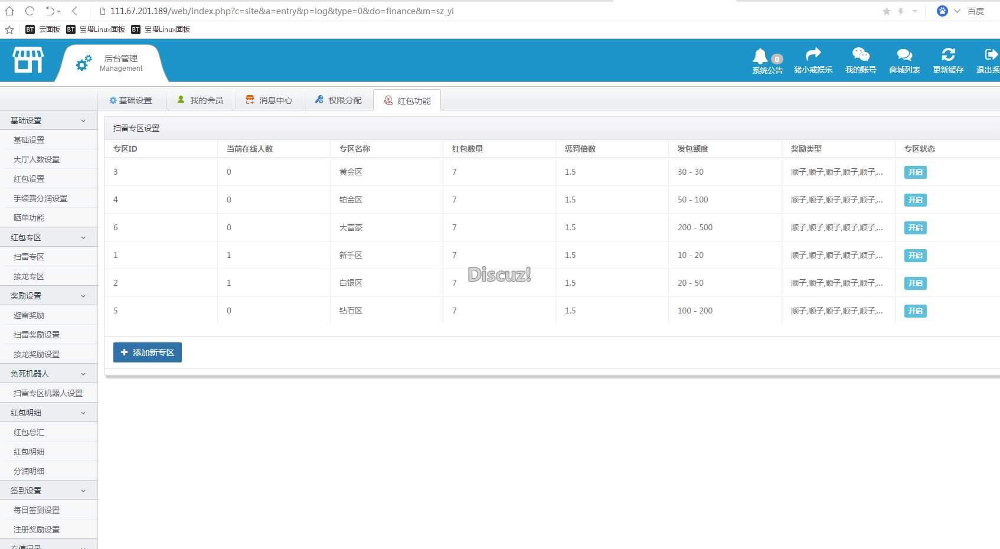This screenshot has height=549, width=1000.
Task: Open 扫雷专区机器人设置 in sidebar
Action: point(48,393)
